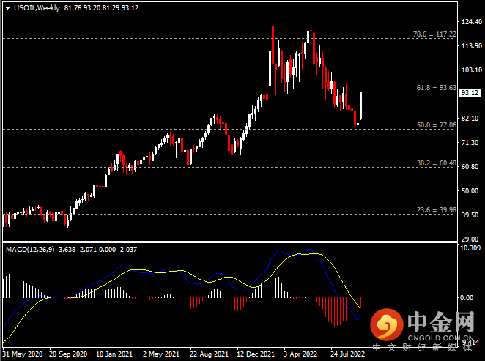Select the USOIL,Weekly chart title

pyautogui.click(x=37, y=8)
